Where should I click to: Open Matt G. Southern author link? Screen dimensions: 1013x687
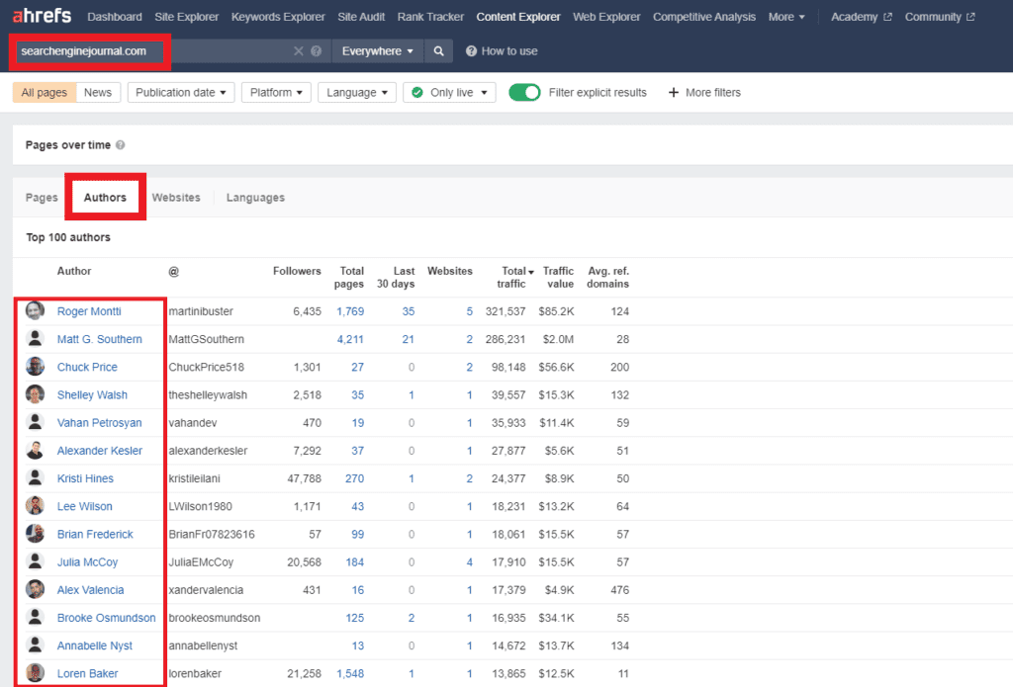(100, 339)
